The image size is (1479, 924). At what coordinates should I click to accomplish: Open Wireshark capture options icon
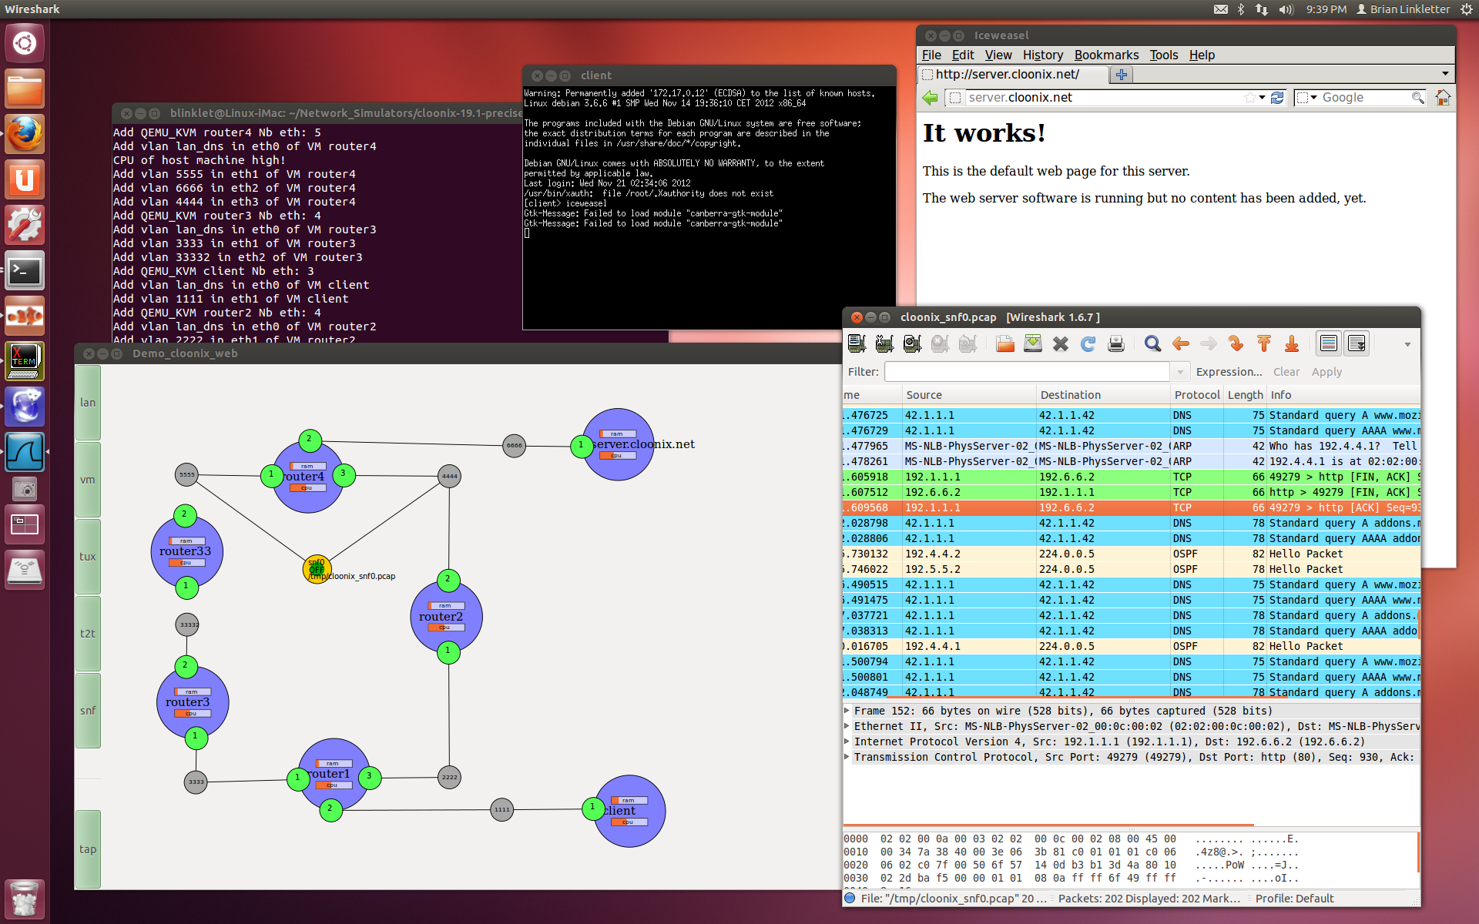click(x=884, y=344)
